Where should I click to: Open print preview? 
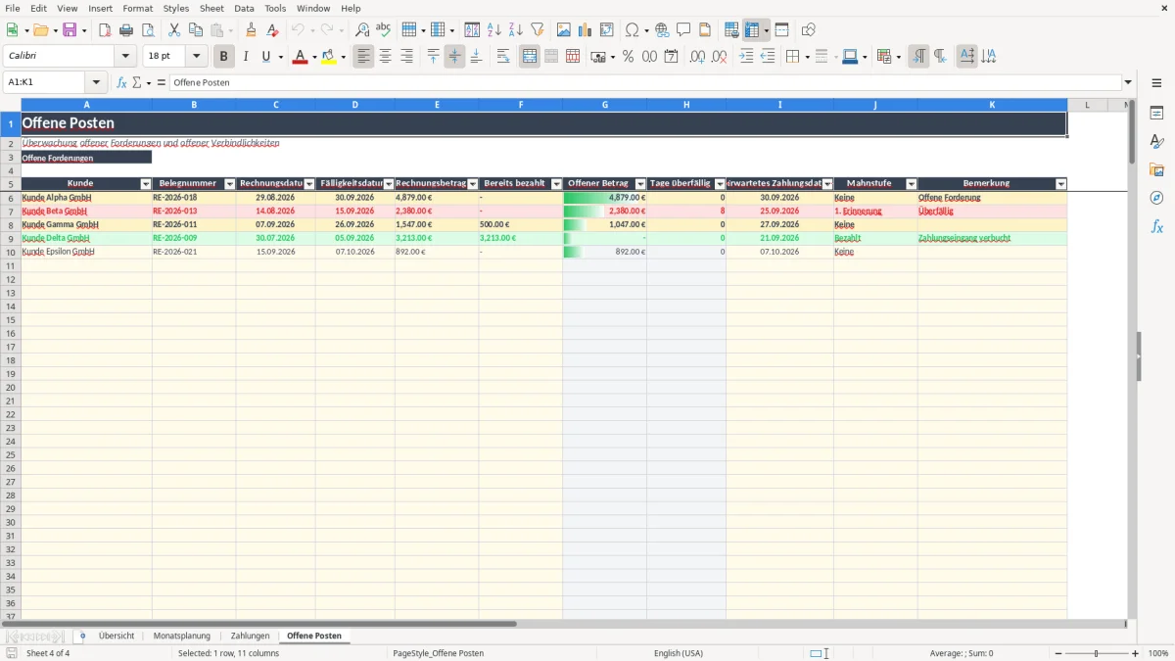click(x=148, y=30)
